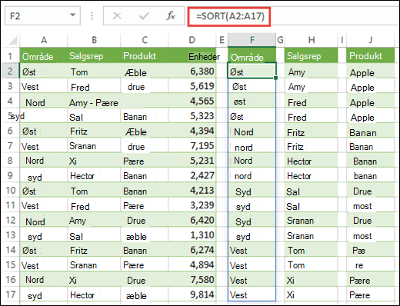400x306 pixels.
Task: Select column J header
Action: (371, 40)
